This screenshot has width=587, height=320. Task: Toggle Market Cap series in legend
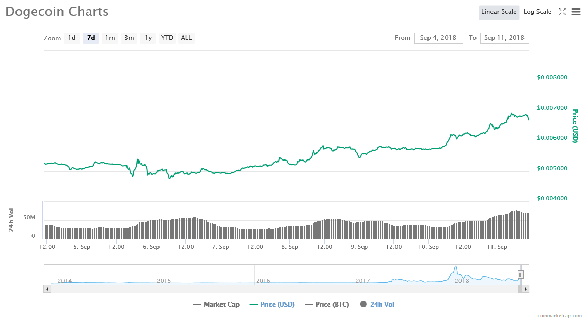(216, 305)
